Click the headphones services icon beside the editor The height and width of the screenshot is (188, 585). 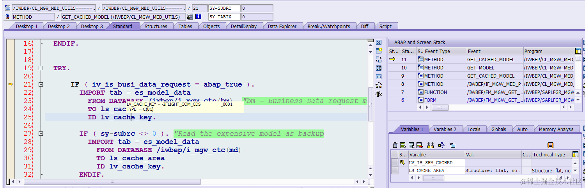point(378,85)
